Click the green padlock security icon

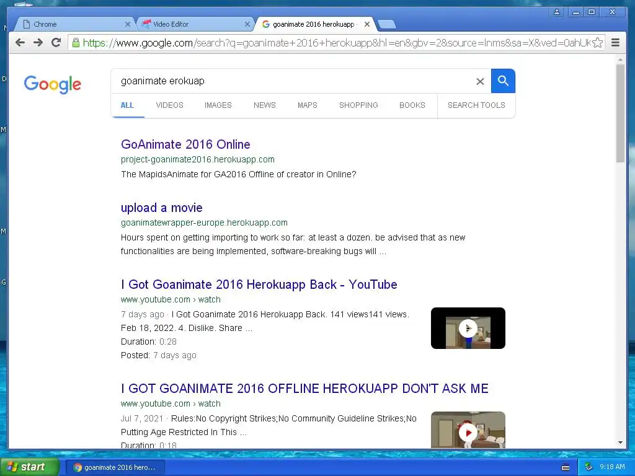click(x=76, y=43)
